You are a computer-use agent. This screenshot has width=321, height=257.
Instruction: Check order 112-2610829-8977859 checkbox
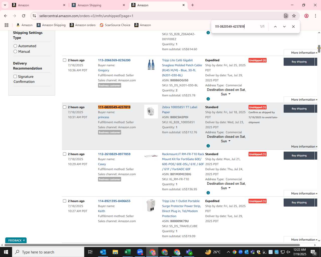64,154
